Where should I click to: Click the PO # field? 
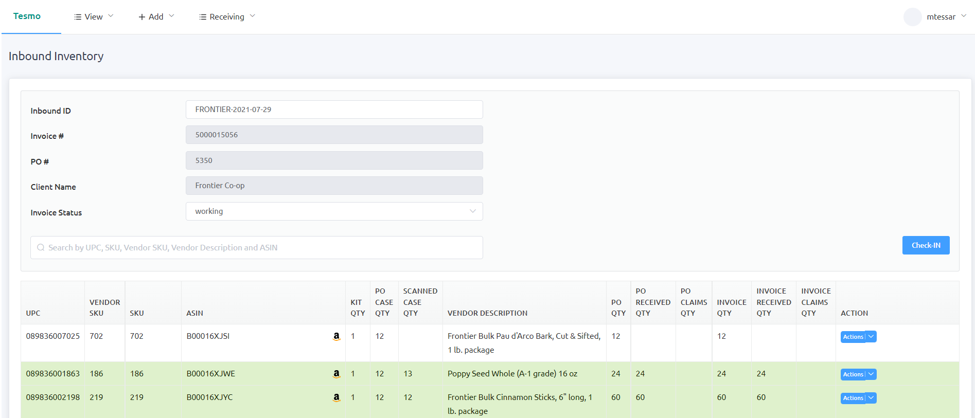[334, 160]
